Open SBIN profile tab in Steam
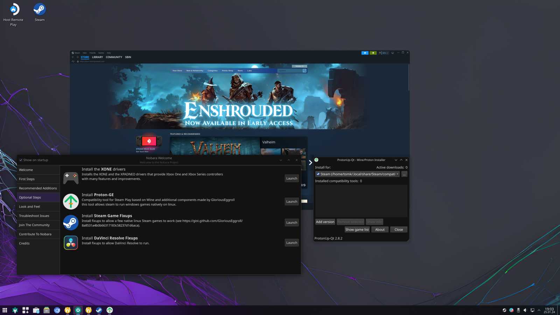 click(128, 57)
